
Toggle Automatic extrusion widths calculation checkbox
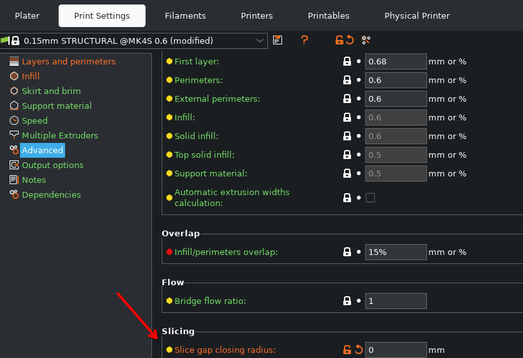pyautogui.click(x=370, y=198)
